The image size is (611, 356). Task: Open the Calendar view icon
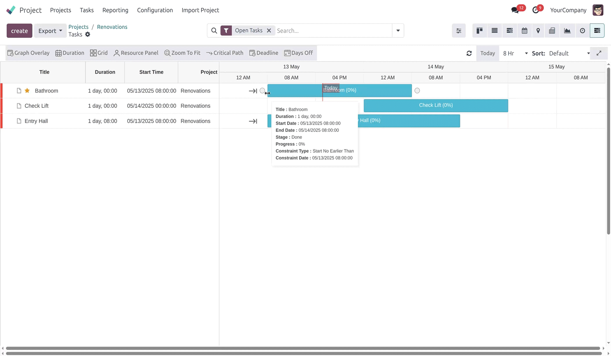point(524,30)
